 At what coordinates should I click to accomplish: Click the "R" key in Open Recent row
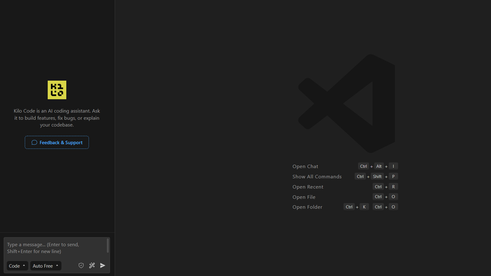click(x=393, y=187)
